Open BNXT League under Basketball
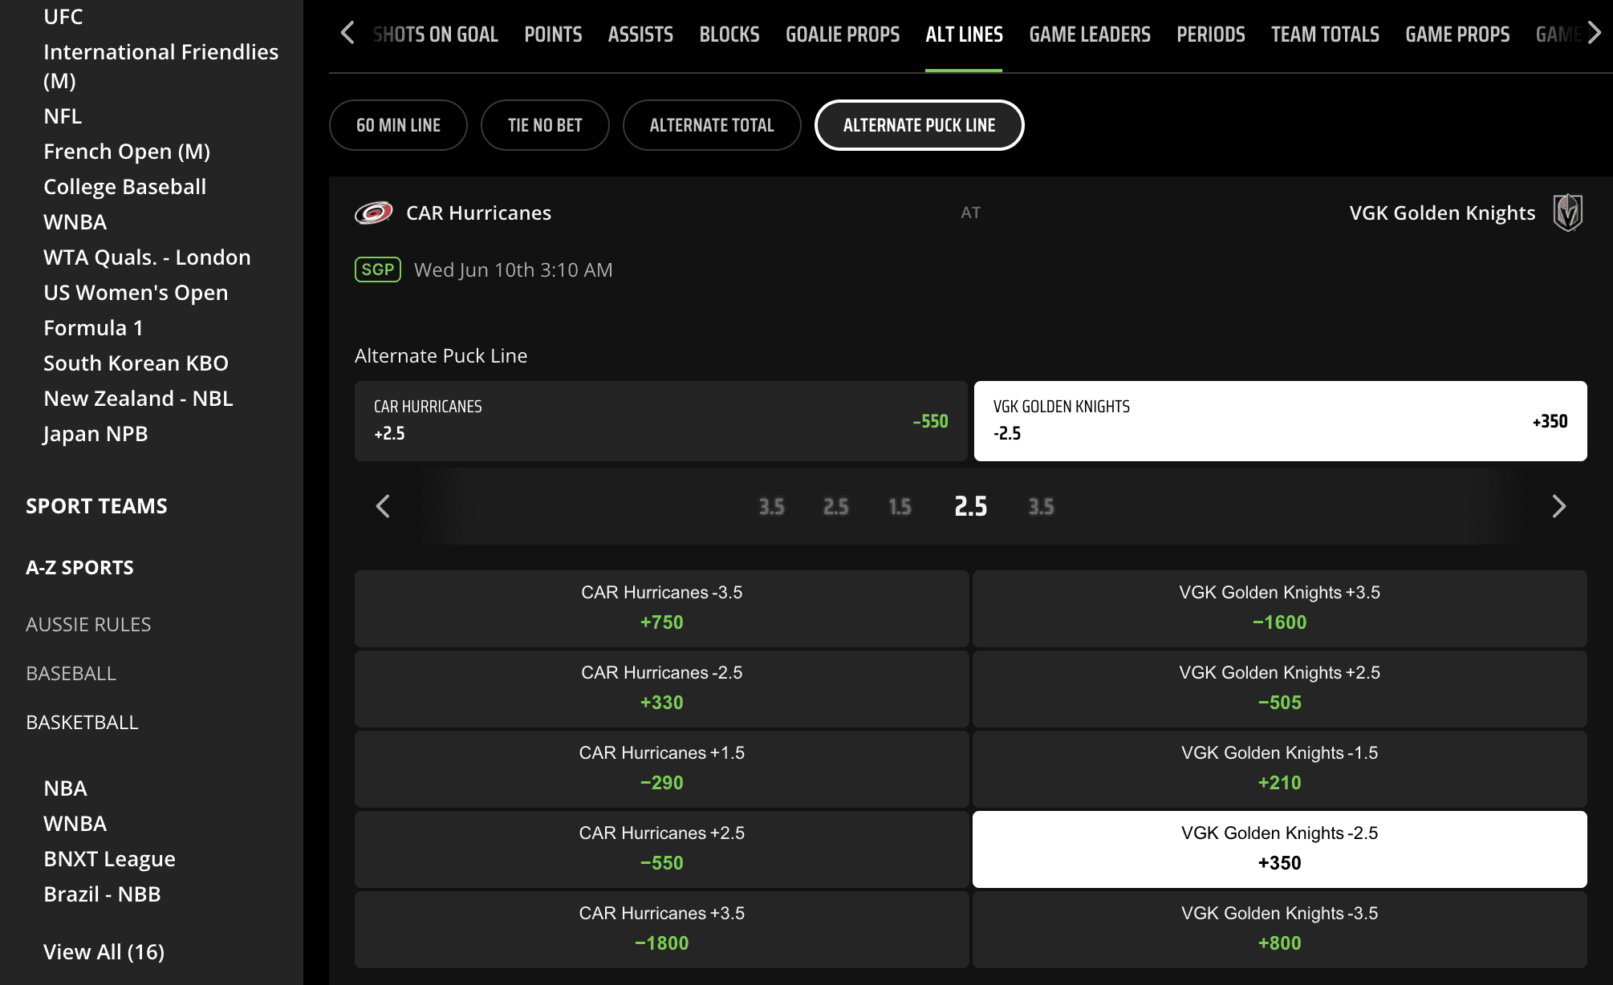The height and width of the screenshot is (985, 1613). click(109, 859)
